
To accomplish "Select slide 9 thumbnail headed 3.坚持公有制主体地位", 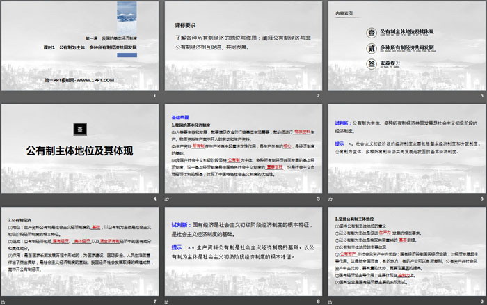I will pos(407,251).
